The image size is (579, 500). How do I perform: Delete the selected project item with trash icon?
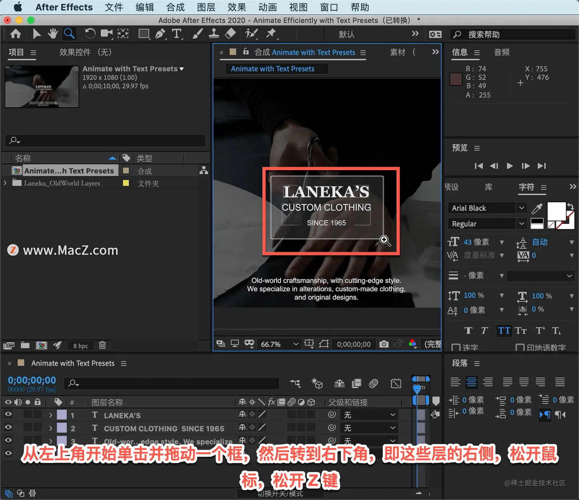[102, 345]
